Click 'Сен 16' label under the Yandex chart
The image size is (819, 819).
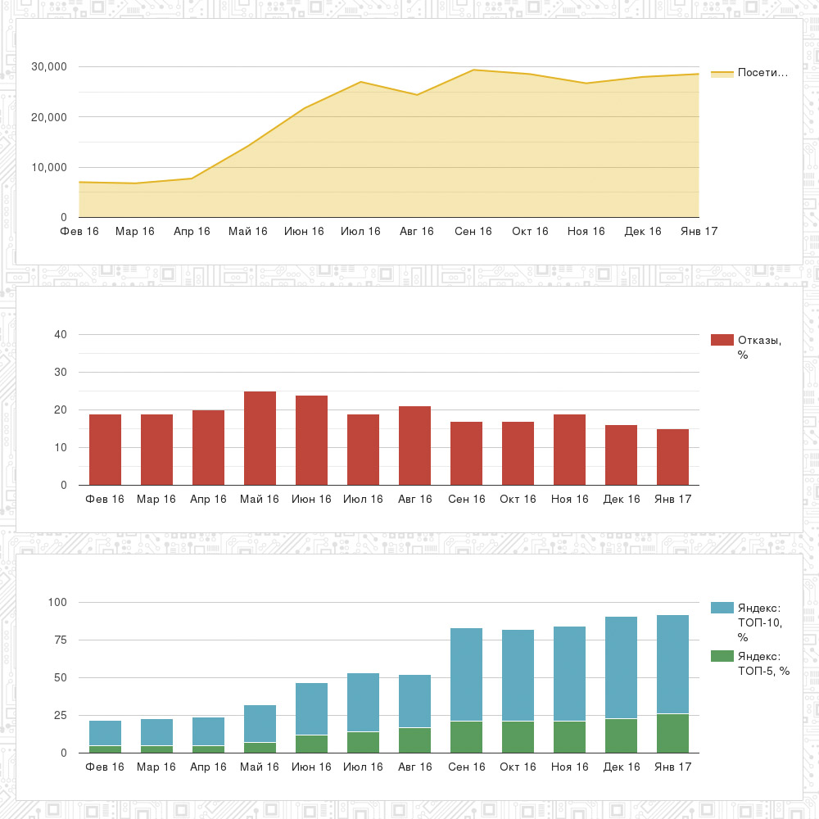[x=467, y=767]
